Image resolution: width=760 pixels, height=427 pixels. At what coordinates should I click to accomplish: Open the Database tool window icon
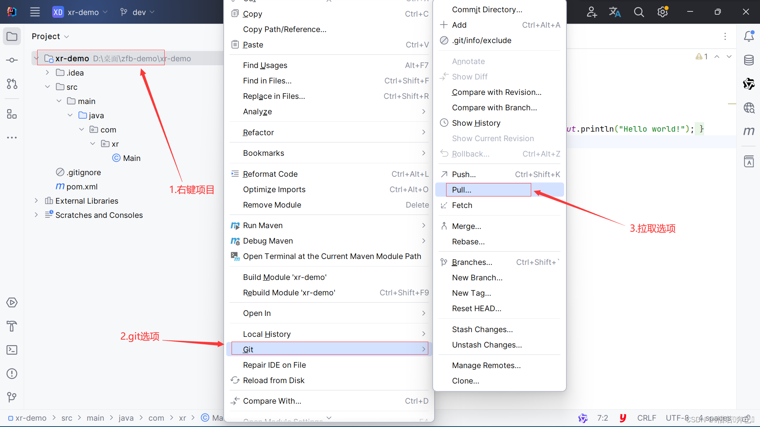(749, 60)
